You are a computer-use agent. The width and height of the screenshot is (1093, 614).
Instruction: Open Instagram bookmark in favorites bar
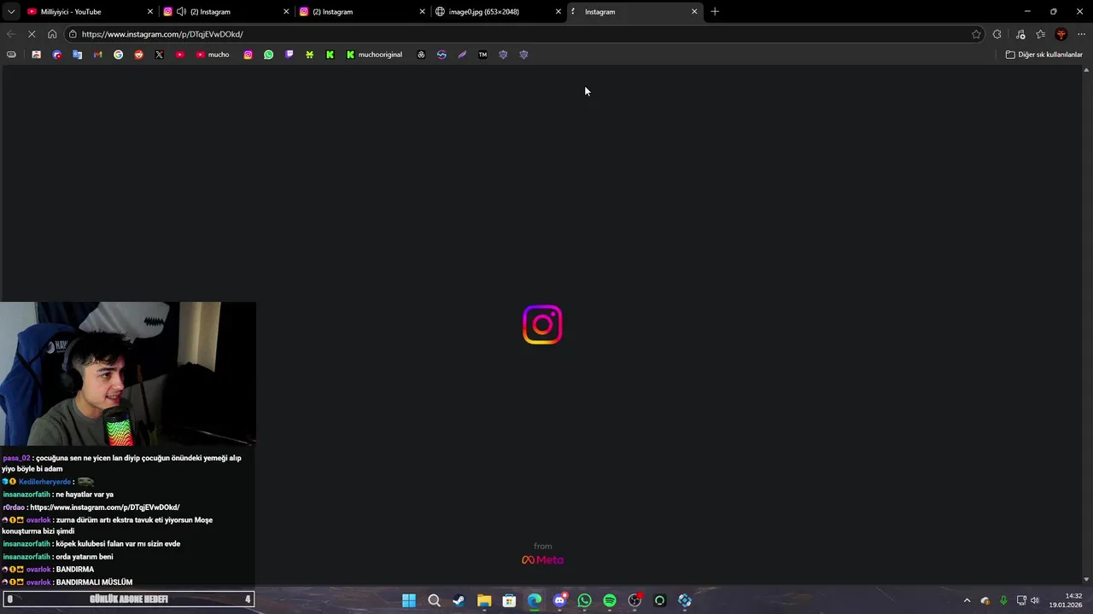click(248, 55)
